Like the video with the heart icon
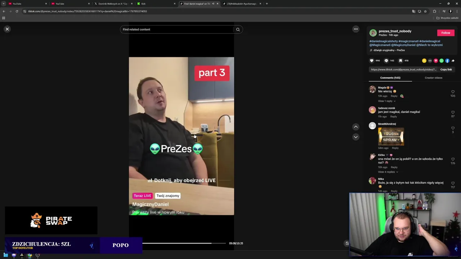Screen dimensions: 461x259 click(372, 61)
